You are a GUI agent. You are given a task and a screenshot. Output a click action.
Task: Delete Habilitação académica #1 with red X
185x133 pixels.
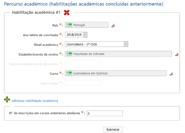coord(67,13)
